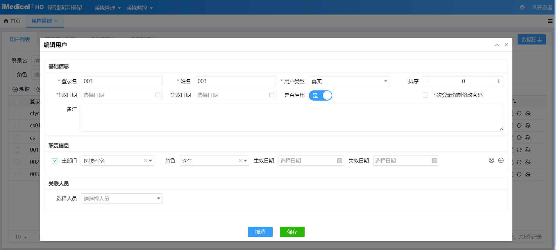The image size is (556, 250).
Task: Select all rows via header checkbox
Action: tap(17, 101)
